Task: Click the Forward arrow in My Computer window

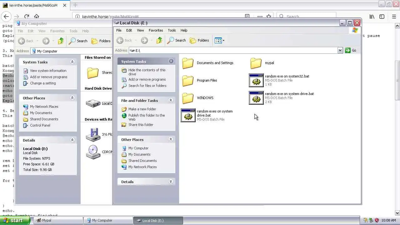Action: point(46,41)
